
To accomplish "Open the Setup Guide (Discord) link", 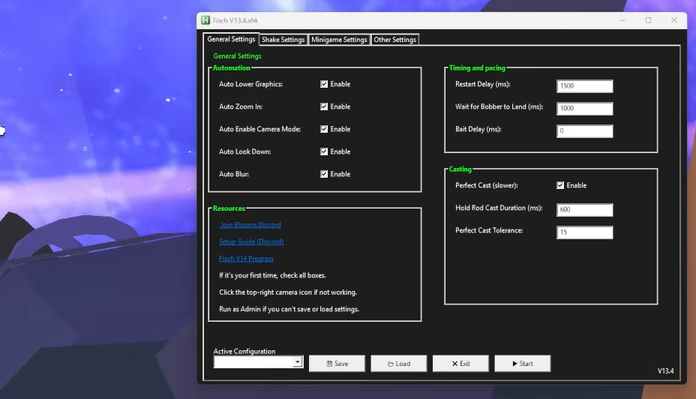I will [x=251, y=242].
